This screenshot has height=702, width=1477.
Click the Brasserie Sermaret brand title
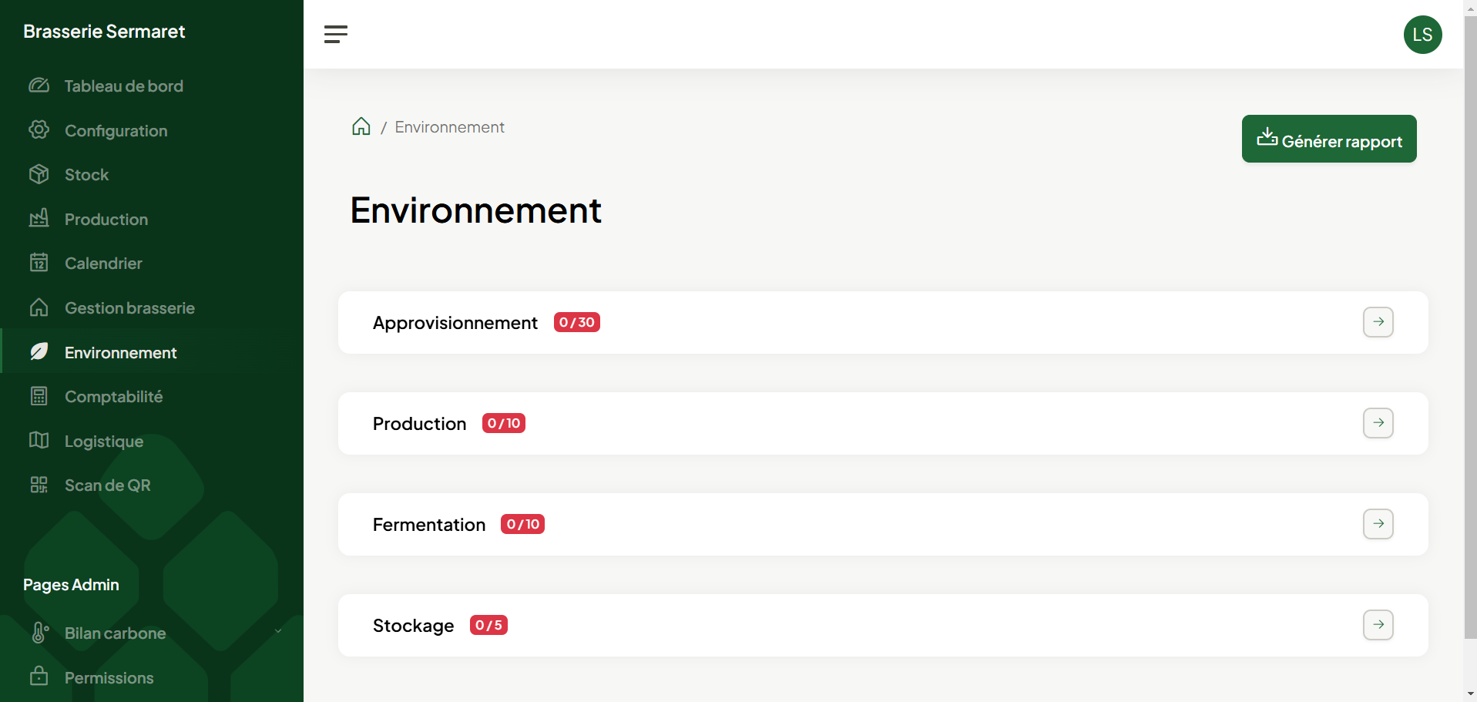coord(104,32)
